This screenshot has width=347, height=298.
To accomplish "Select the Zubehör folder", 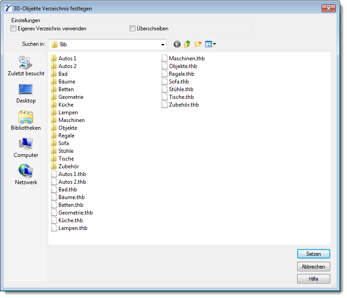I will [65, 166].
